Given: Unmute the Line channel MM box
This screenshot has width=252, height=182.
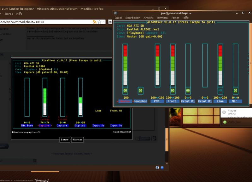Looking at the screenshot, I should [x=220, y=90].
